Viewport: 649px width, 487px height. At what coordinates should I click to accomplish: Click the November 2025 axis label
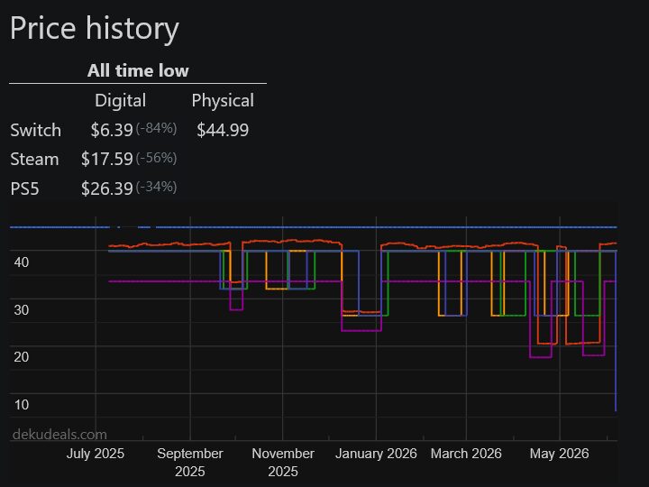coord(283,462)
